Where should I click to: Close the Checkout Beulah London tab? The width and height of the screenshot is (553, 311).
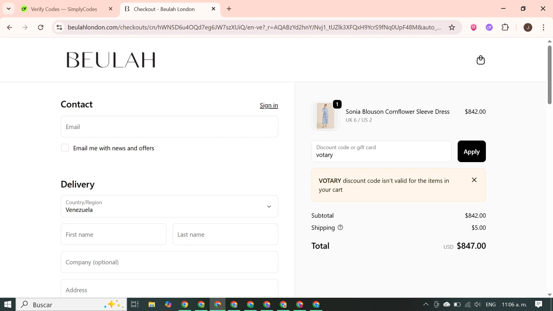pos(213,9)
